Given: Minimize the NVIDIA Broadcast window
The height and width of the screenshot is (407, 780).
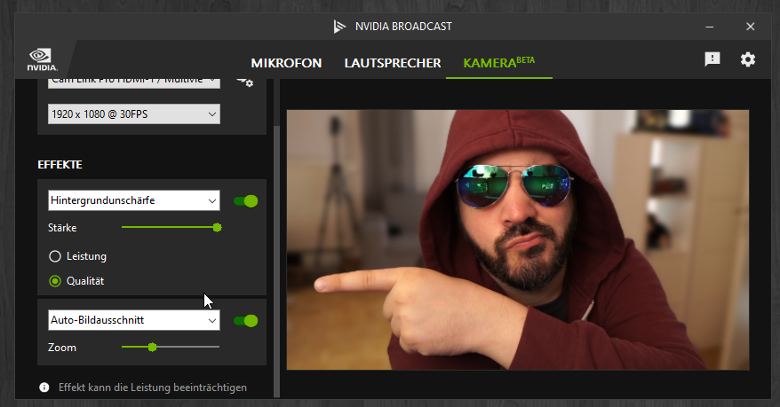Looking at the screenshot, I should (x=709, y=27).
